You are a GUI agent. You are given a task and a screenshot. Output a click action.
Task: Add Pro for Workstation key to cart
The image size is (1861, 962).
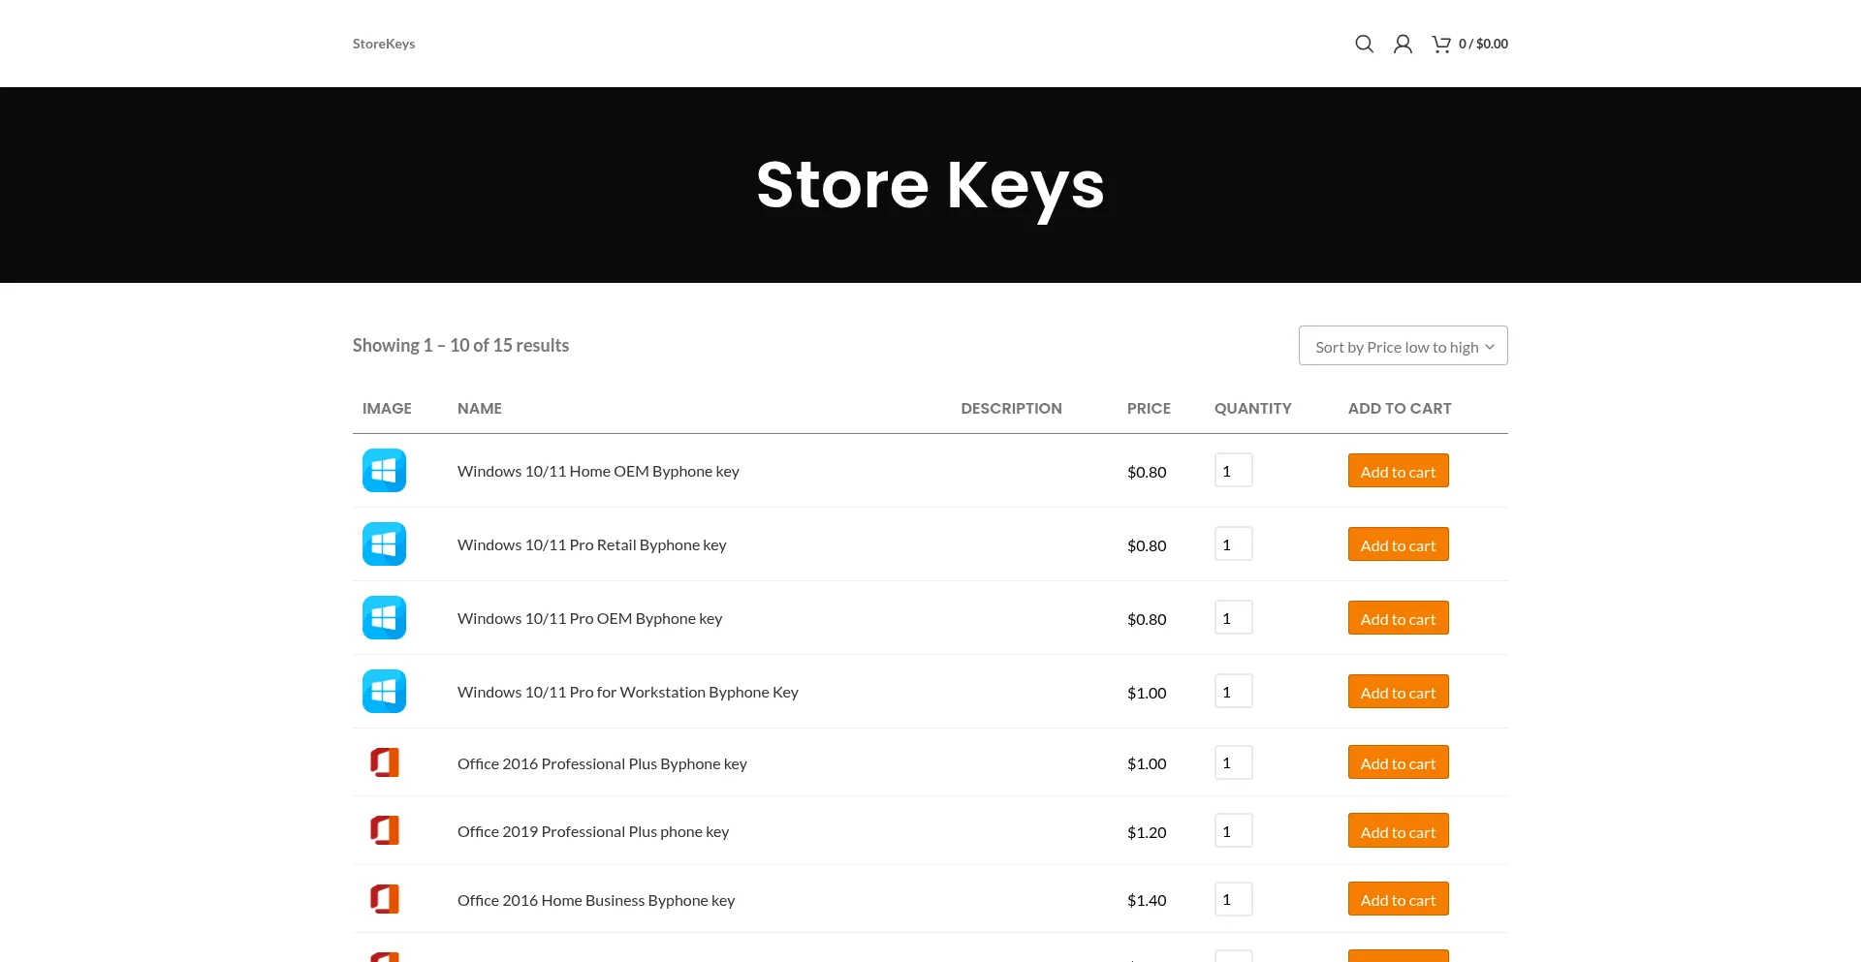coord(1398,692)
